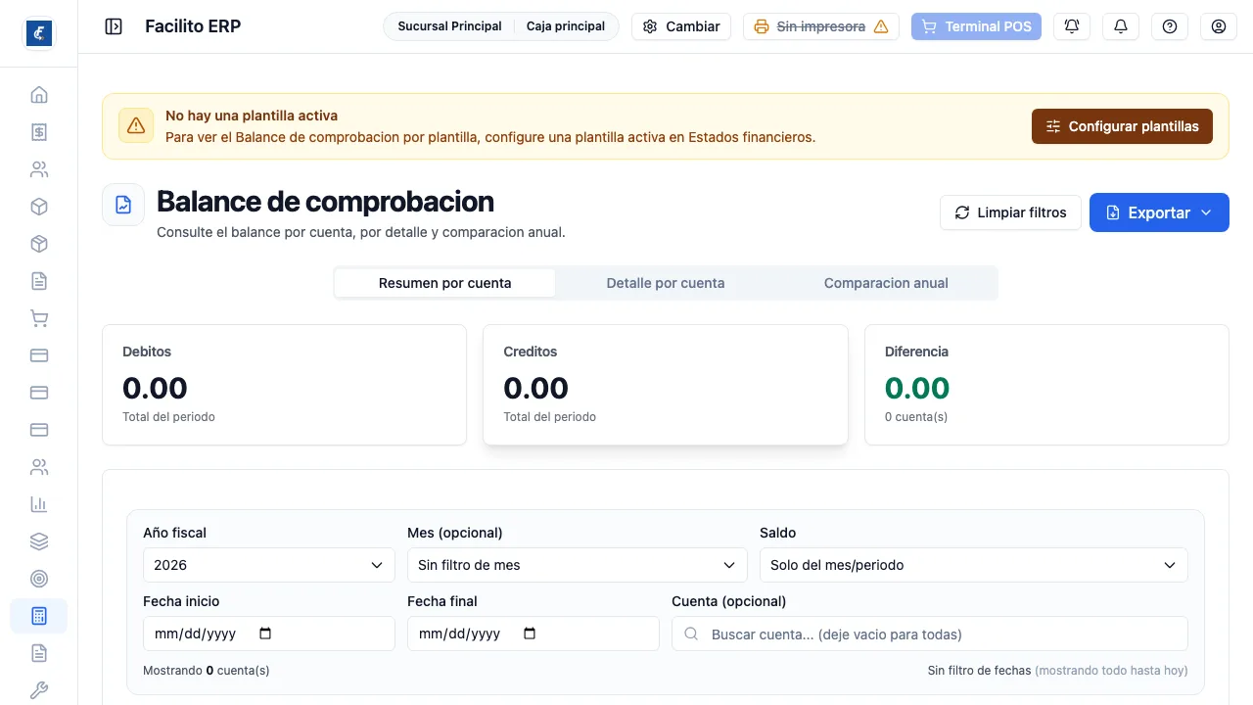
Task: Click the Limpiar filtros button
Action: (x=1010, y=212)
